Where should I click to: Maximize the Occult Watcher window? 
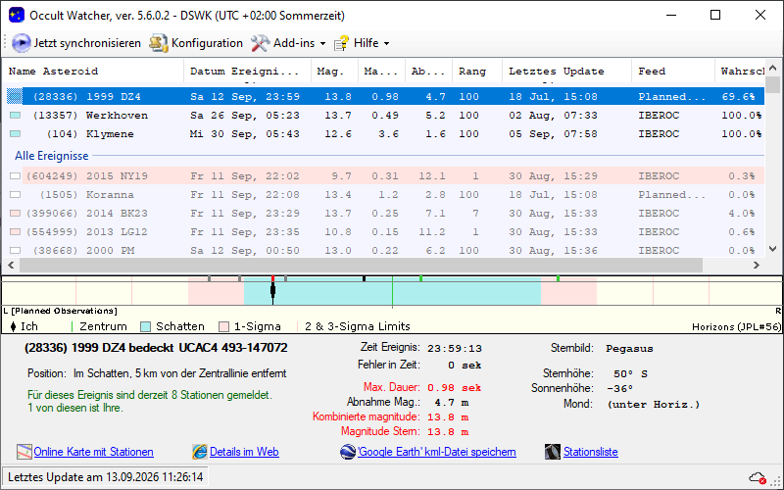coord(715,15)
